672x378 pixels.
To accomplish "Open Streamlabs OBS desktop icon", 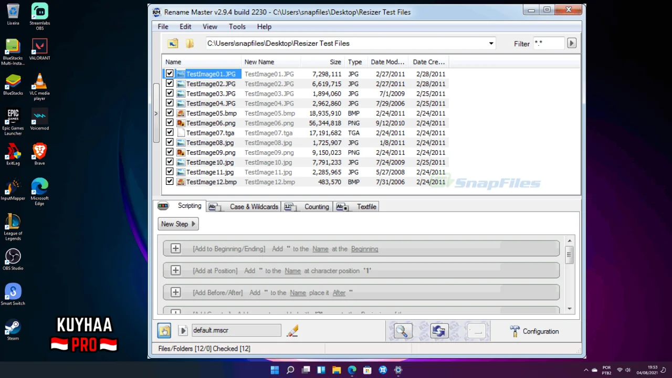I will pos(40,17).
